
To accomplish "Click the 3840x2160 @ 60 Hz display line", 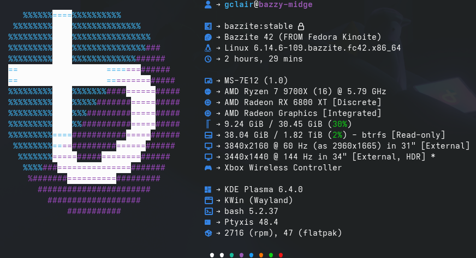I will pyautogui.click(x=347, y=146).
